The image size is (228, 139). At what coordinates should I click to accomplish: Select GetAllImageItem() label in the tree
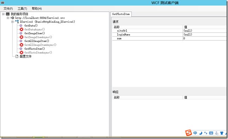coord(37,41)
